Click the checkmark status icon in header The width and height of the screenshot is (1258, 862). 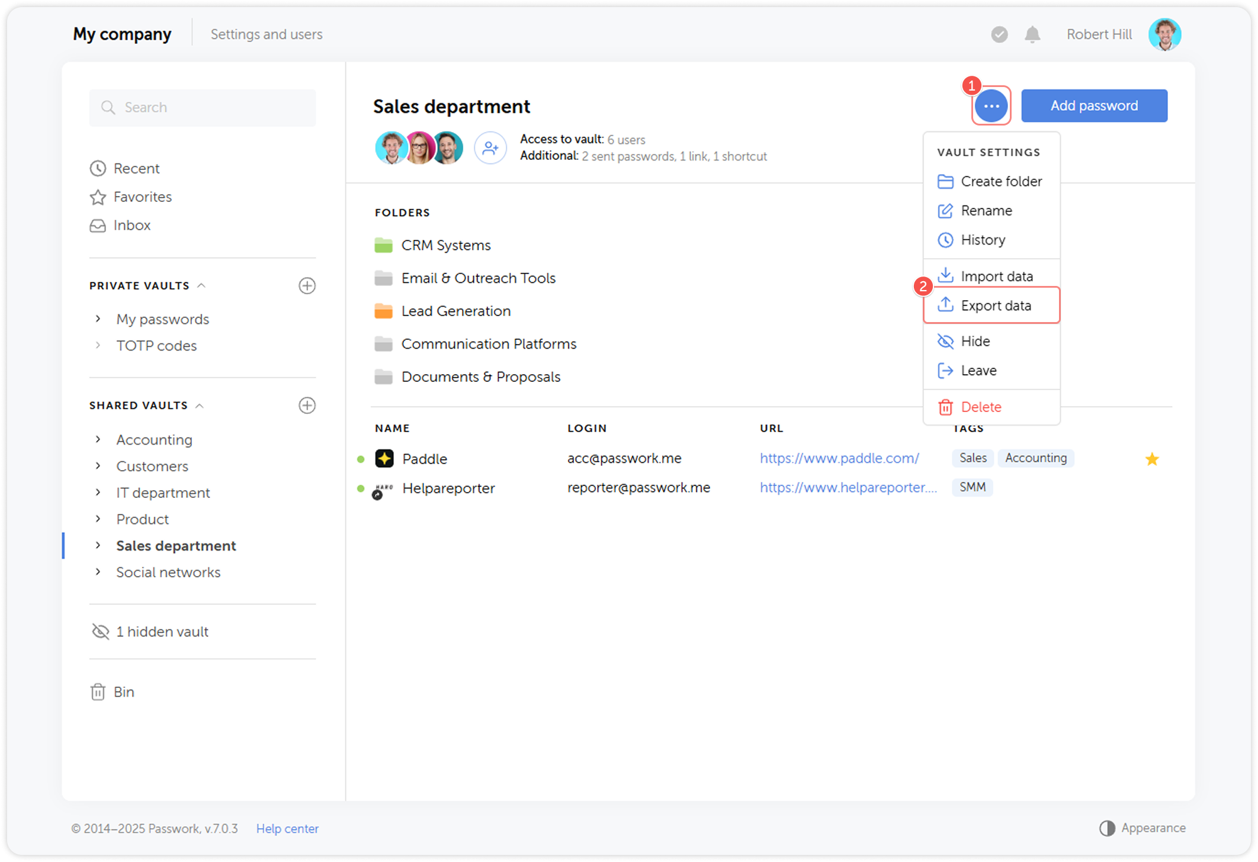999,34
